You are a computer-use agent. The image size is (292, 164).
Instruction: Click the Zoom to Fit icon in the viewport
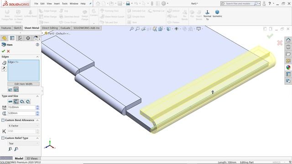[x=132, y=29]
